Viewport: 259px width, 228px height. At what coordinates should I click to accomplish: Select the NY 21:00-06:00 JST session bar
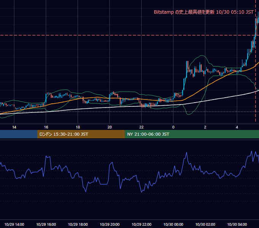coord(192,134)
